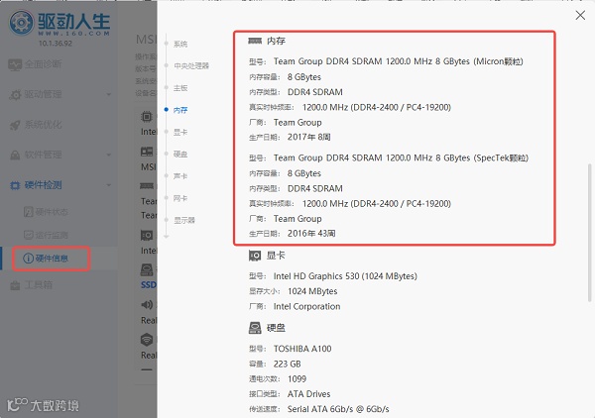Jump to 声卡 section in navigation
The height and width of the screenshot is (418, 595).
(x=180, y=176)
